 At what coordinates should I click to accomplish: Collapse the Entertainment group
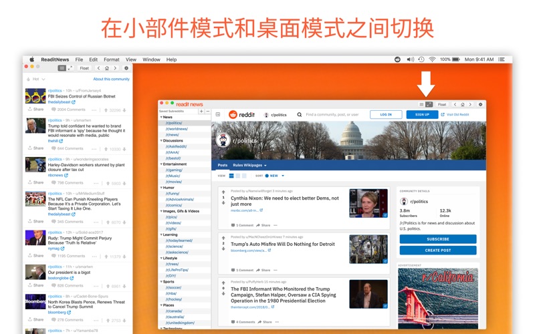161,164
